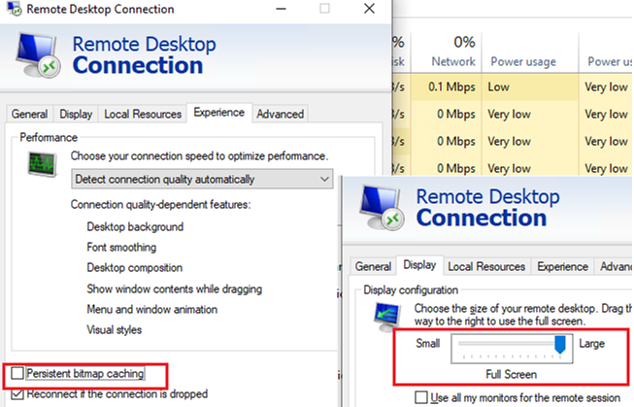The width and height of the screenshot is (634, 407).
Task: Click the title bar Remote Desktop icon
Action: pos(14,9)
